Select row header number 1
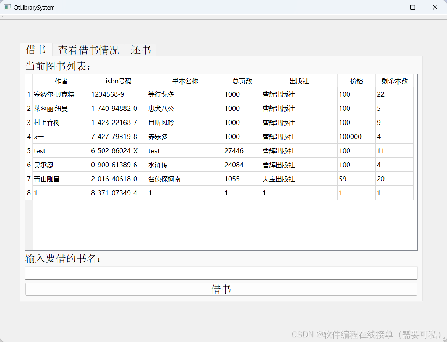Viewport: 447px width, 342px height. coord(29,94)
